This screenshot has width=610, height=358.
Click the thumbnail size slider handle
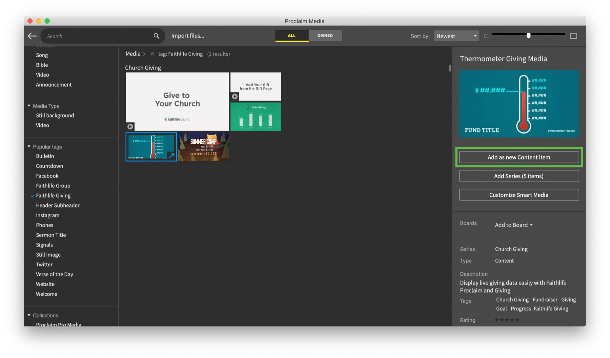click(528, 36)
